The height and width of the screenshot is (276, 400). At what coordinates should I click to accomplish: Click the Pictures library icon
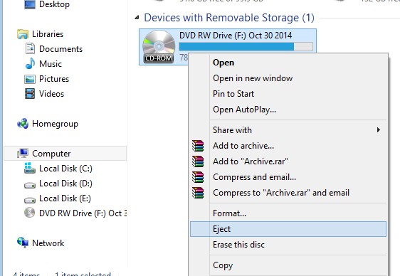point(30,79)
